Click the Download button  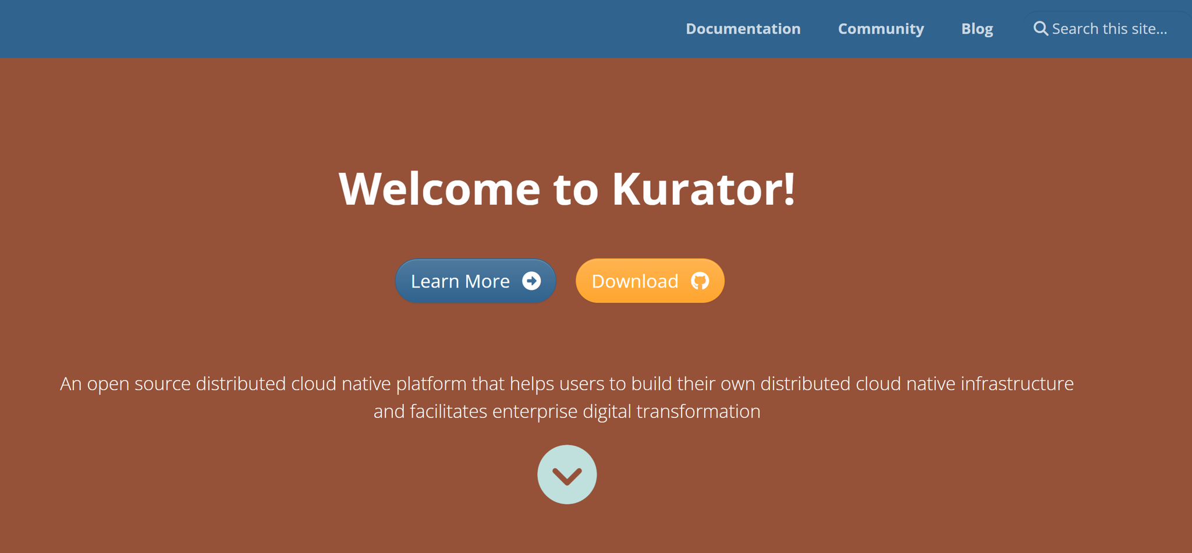pos(650,281)
